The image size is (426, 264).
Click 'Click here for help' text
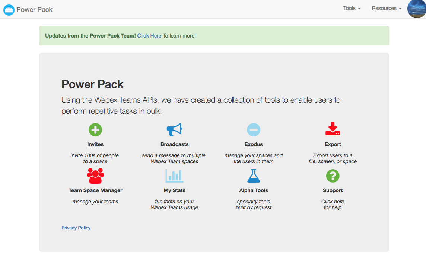(333, 205)
